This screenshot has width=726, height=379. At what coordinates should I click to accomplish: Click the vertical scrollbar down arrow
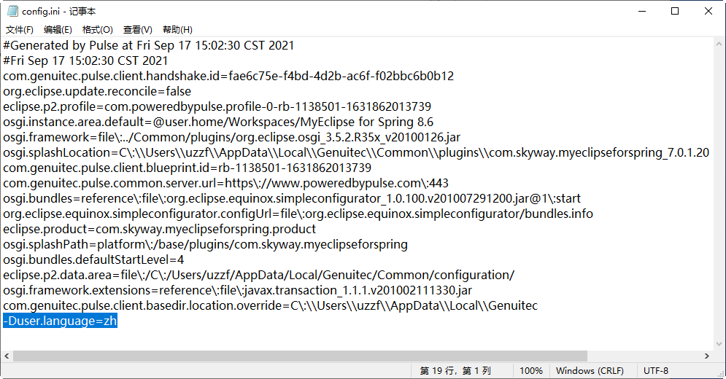719,343
